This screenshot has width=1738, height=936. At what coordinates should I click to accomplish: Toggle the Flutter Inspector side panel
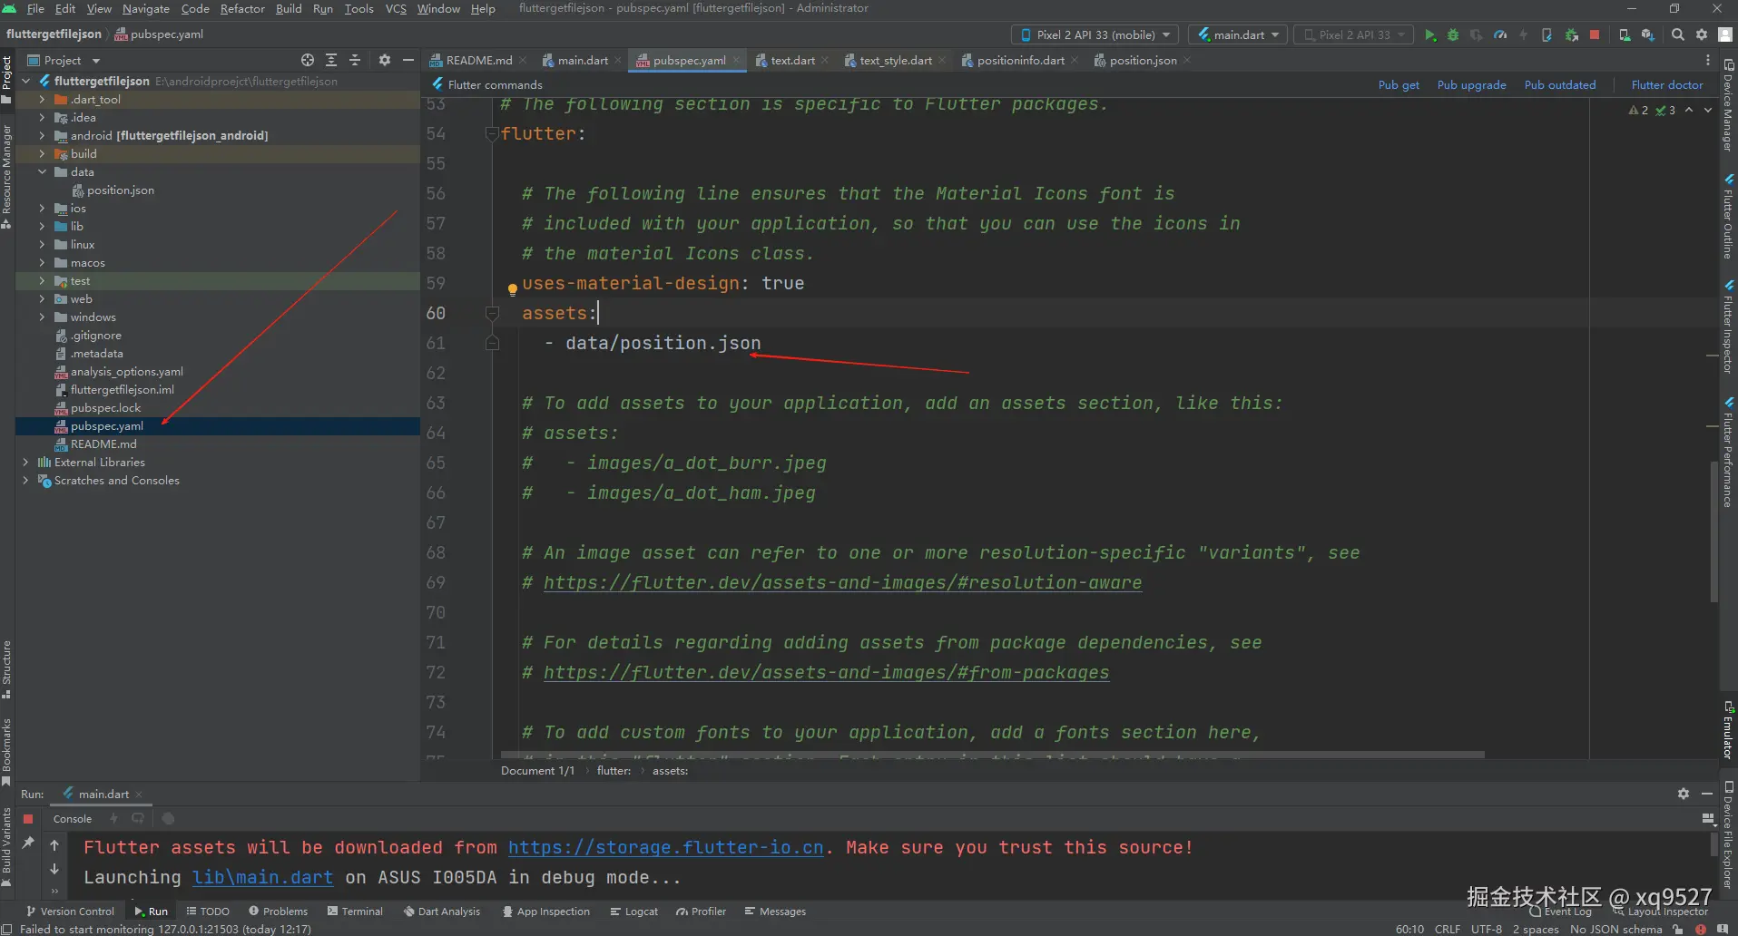(x=1728, y=327)
